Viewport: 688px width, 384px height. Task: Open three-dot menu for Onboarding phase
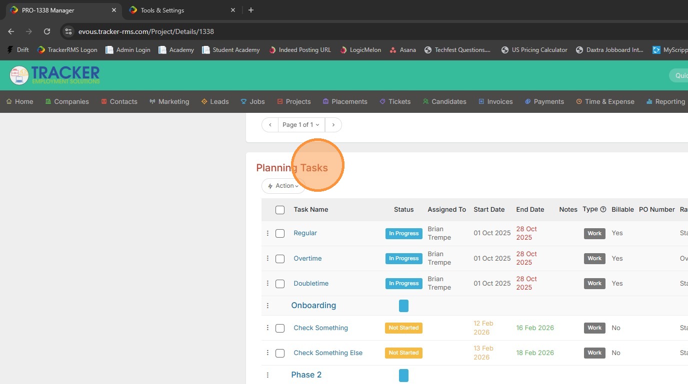pos(267,306)
